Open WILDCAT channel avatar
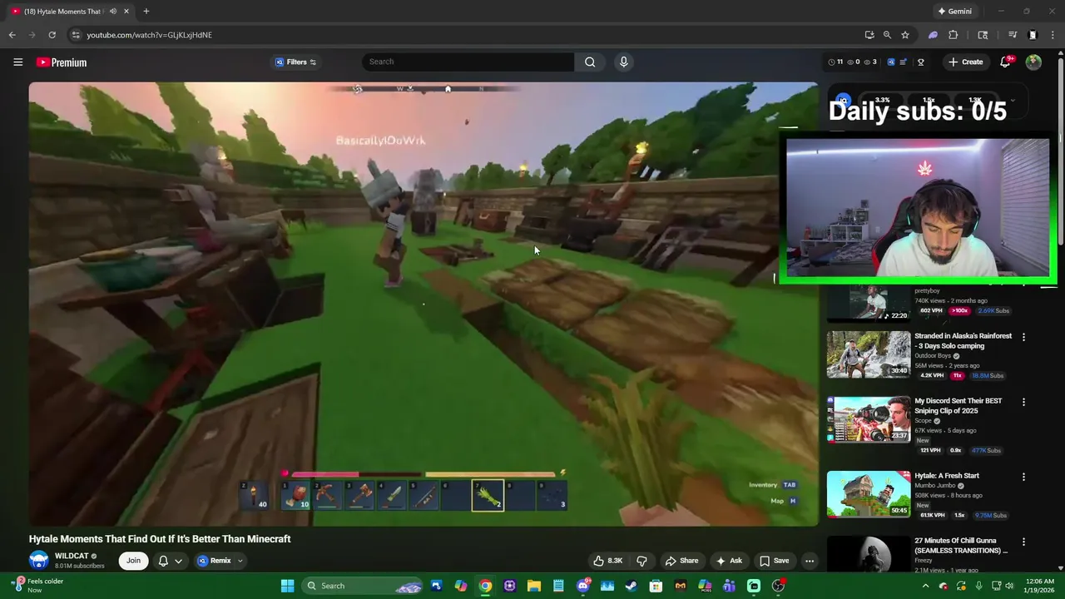Viewport: 1065px width, 599px height. point(39,560)
